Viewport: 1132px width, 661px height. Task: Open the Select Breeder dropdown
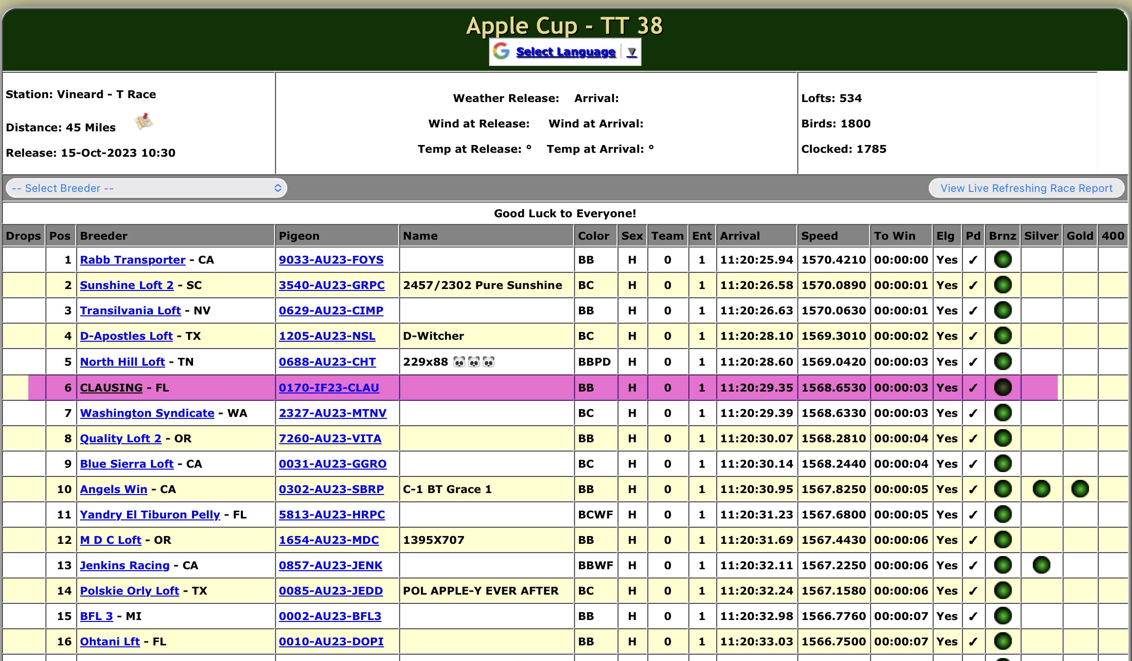[146, 188]
